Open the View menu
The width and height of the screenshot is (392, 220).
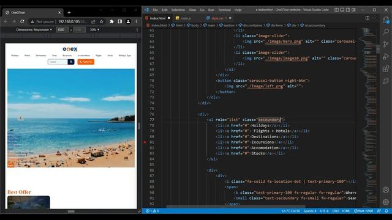192,10
